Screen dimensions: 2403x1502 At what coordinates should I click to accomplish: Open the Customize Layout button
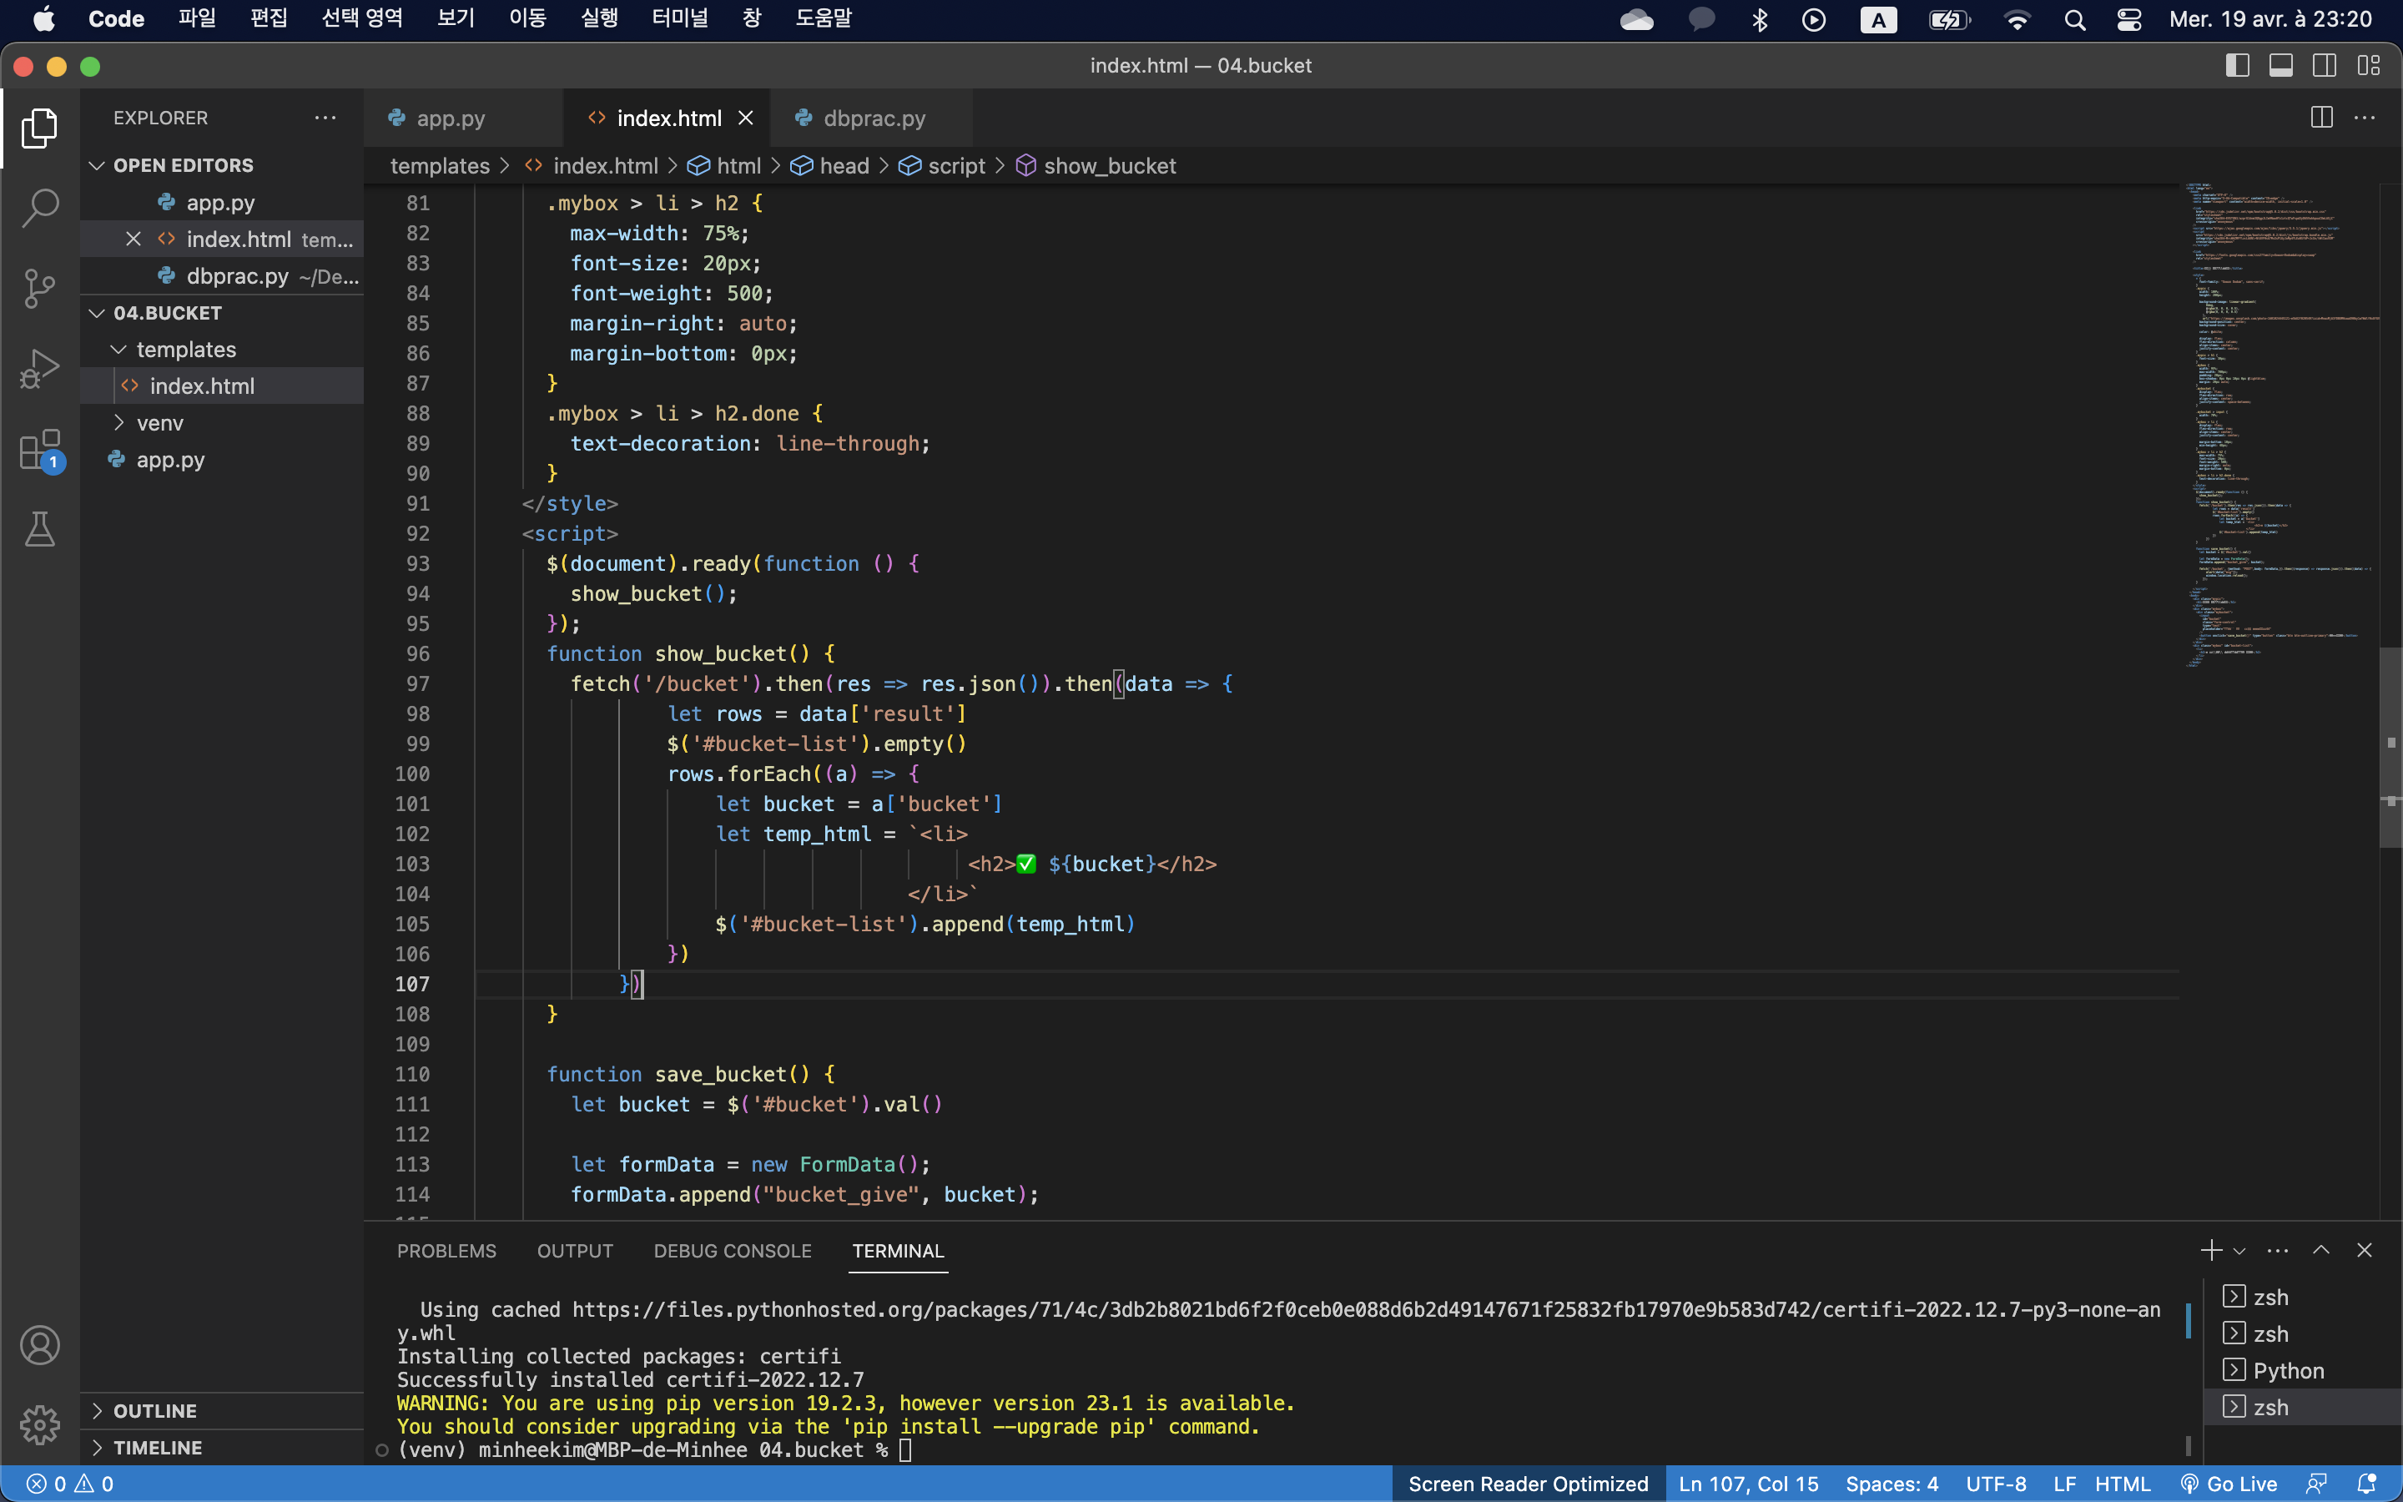tap(2368, 66)
